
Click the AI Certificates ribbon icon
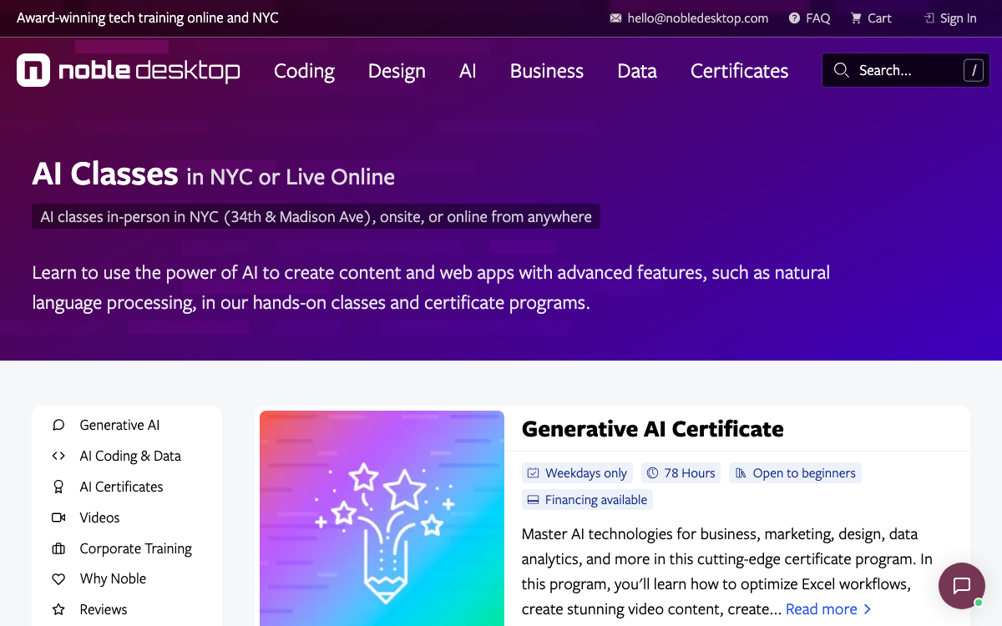(58, 487)
